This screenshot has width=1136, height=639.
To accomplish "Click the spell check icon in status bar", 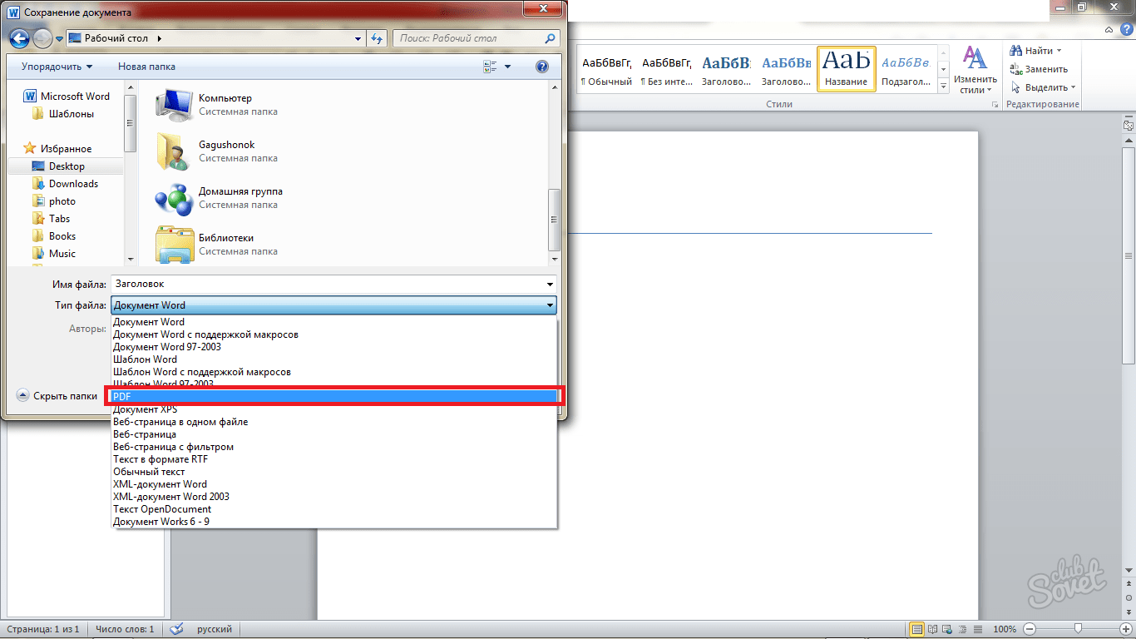I will click(x=176, y=630).
